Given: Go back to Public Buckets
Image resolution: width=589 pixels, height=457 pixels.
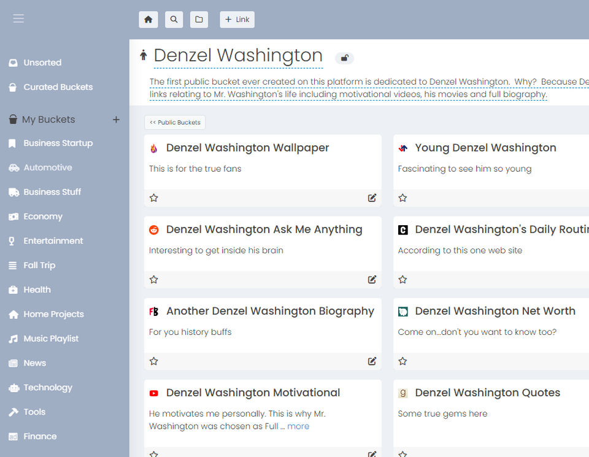Looking at the screenshot, I should [175, 123].
